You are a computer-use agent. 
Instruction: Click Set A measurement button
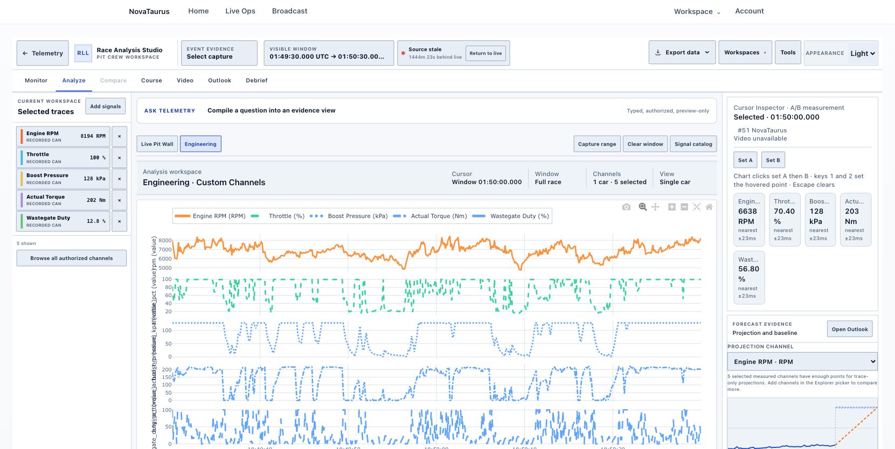[x=745, y=160]
